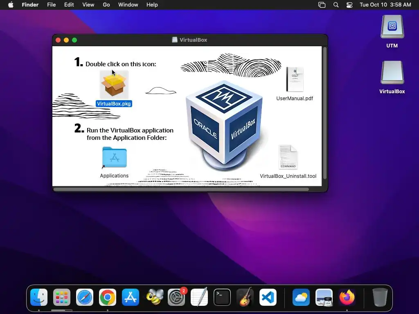Open Control Center in menu bar
Viewport: 419px width, 314px height.
pyautogui.click(x=349, y=5)
